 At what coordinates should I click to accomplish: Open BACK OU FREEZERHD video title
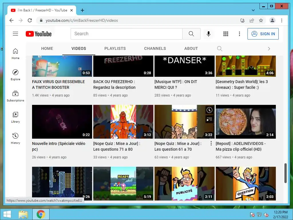tap(114, 85)
